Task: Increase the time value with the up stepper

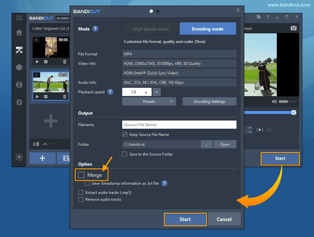Action: [250, 128]
